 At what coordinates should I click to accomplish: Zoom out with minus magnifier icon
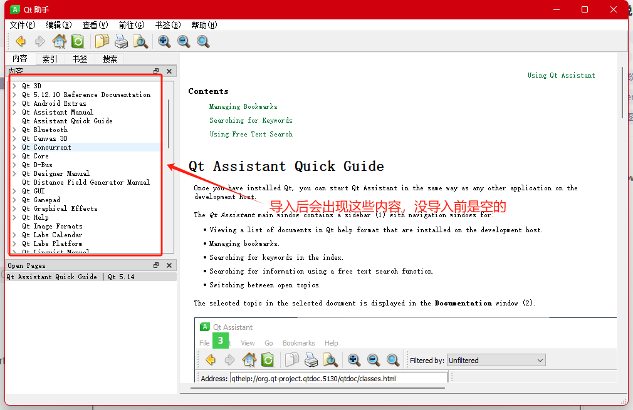[x=183, y=41]
